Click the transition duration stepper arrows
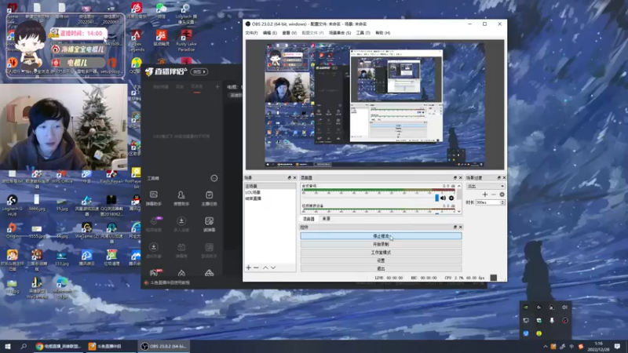The height and width of the screenshot is (353, 628). [x=502, y=202]
